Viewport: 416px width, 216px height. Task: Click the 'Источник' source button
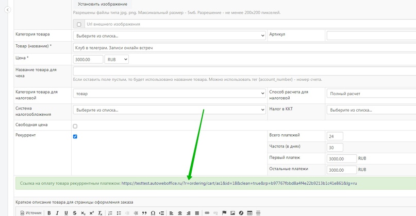31,213
